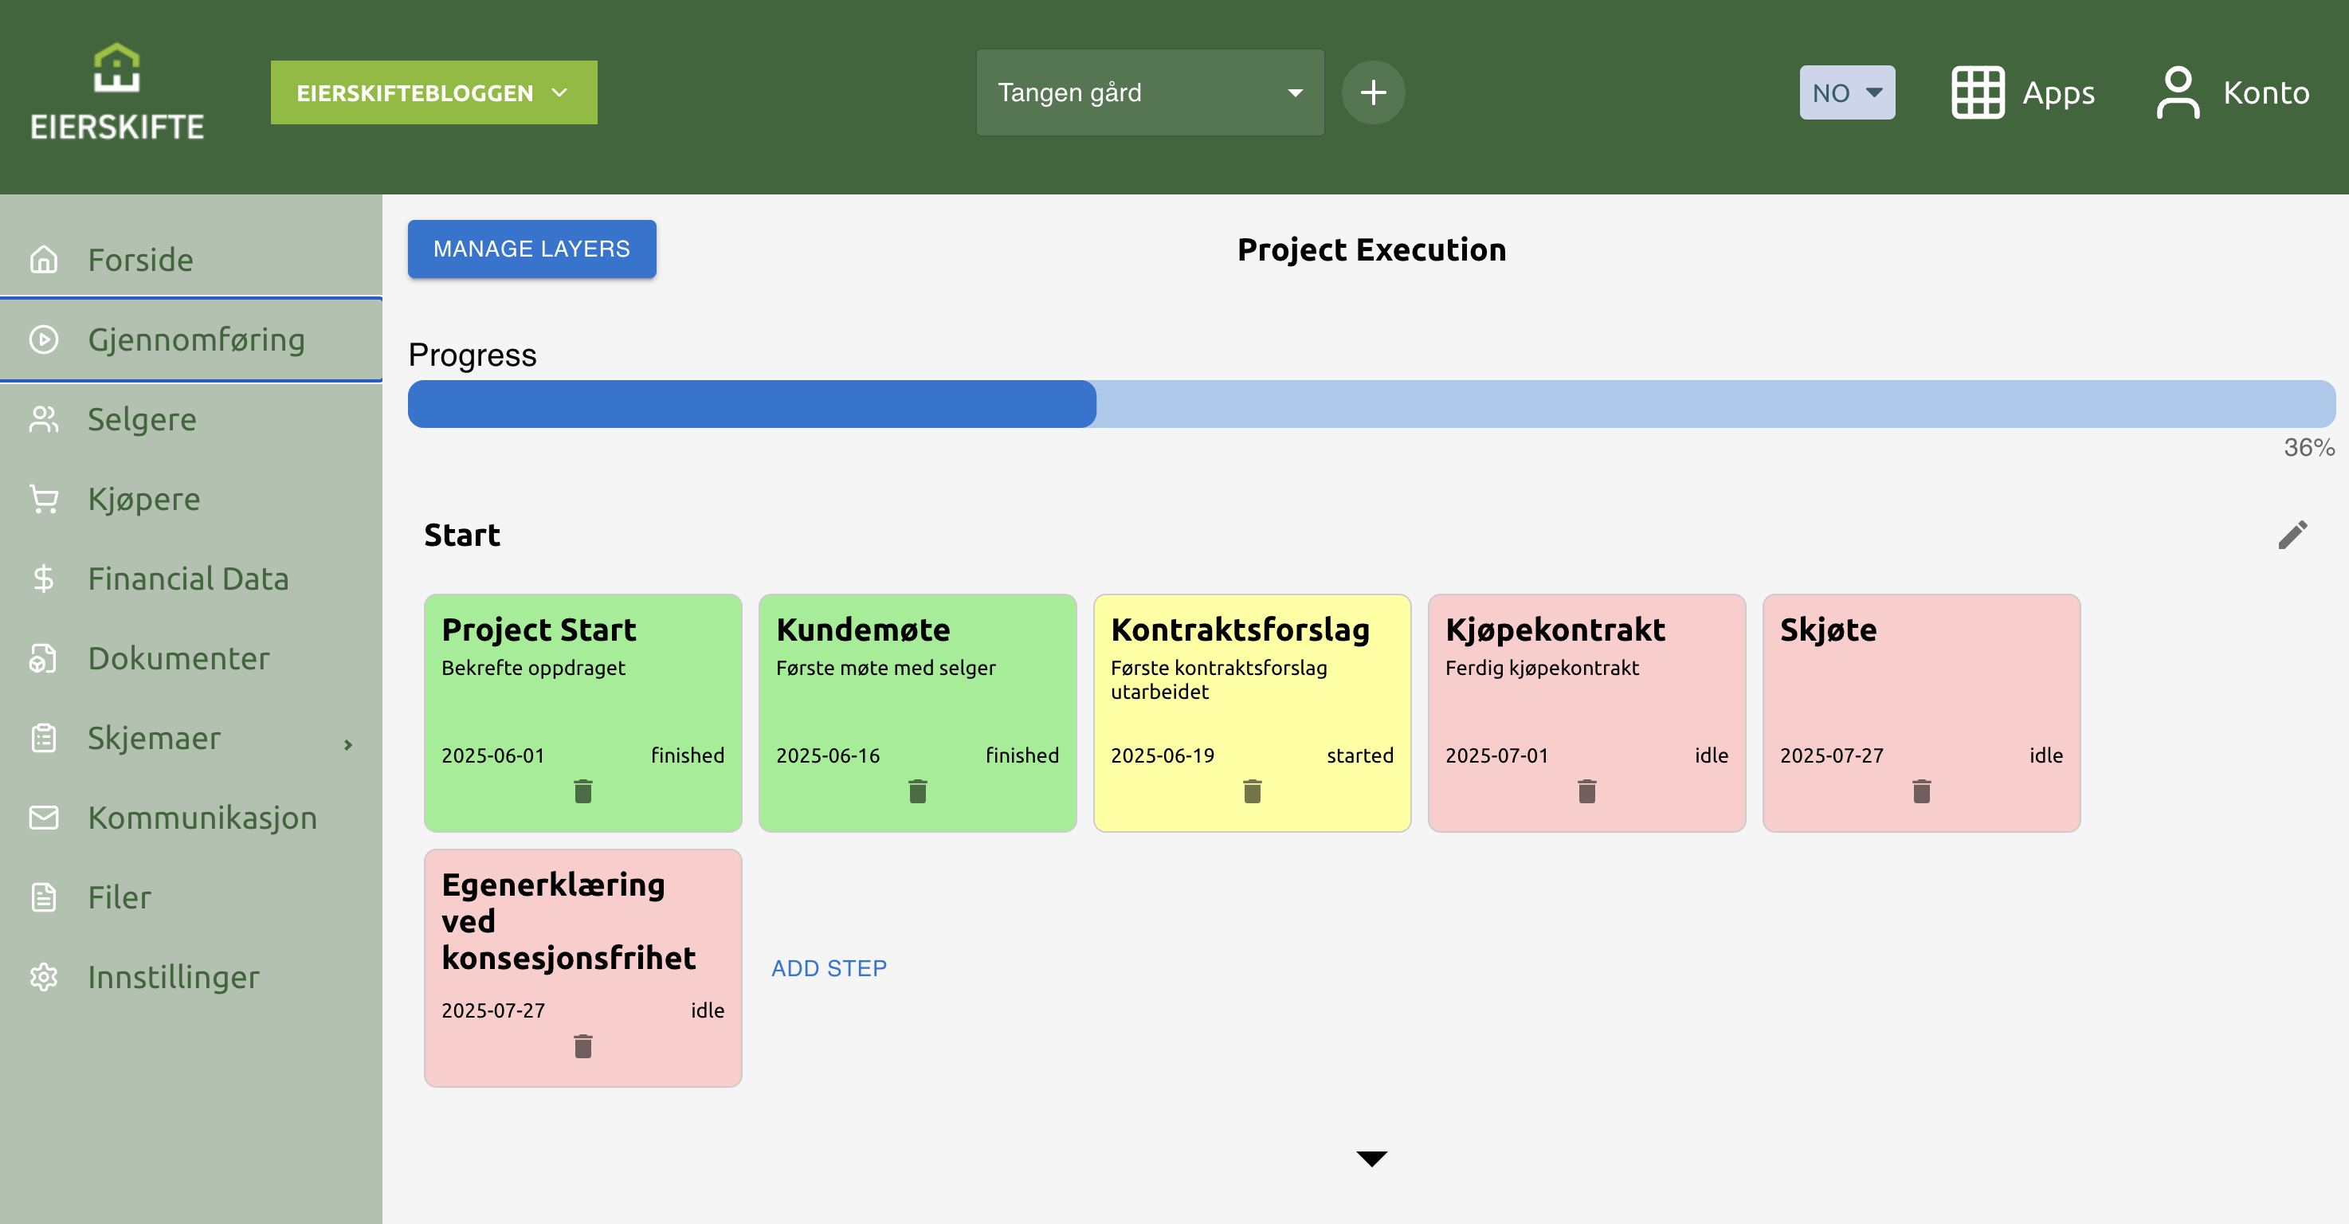Delete the Skjøte step
Screen dimensions: 2349x1224
click(1922, 790)
